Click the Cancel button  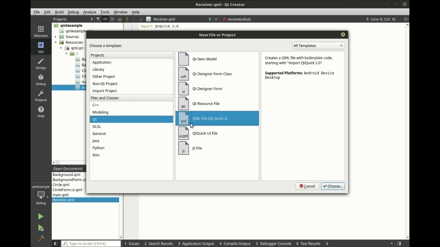[x=307, y=186]
